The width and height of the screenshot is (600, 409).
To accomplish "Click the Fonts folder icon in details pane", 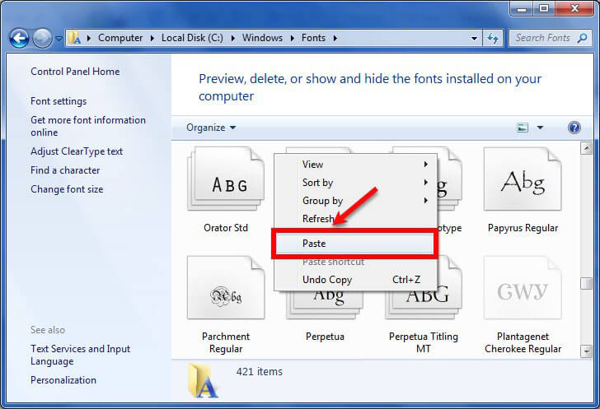I will tap(204, 380).
